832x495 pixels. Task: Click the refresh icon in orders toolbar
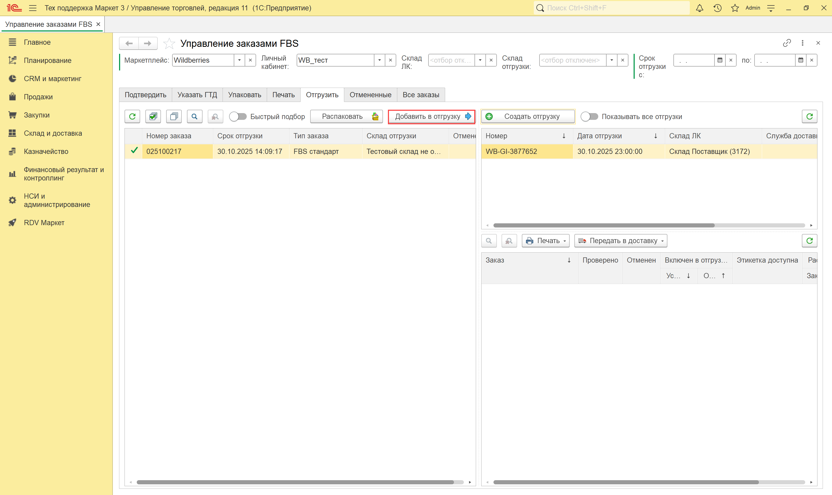pos(132,116)
